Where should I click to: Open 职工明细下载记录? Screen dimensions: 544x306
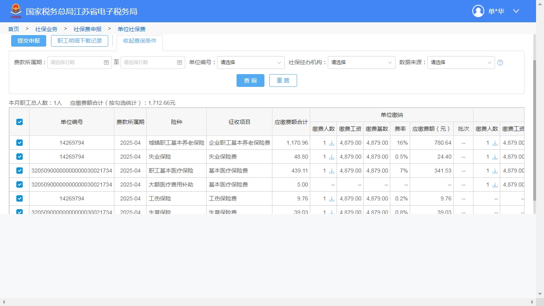pyautogui.click(x=80, y=41)
